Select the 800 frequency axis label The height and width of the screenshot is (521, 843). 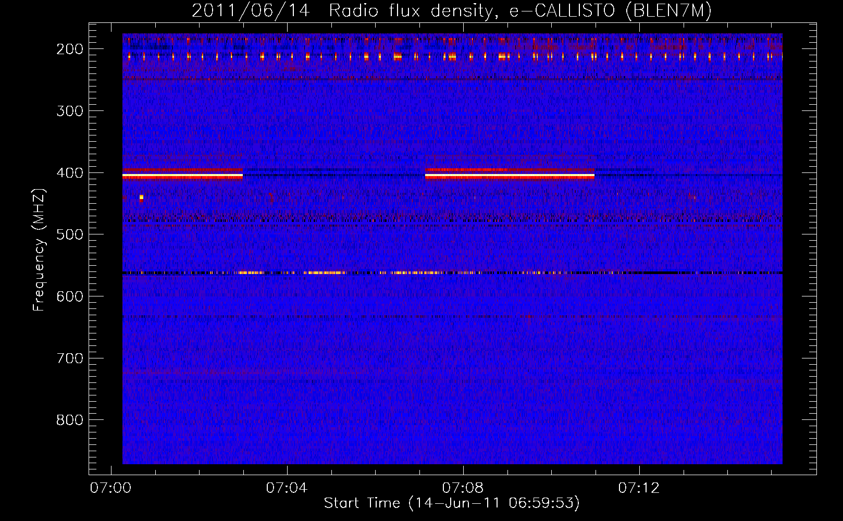point(70,420)
